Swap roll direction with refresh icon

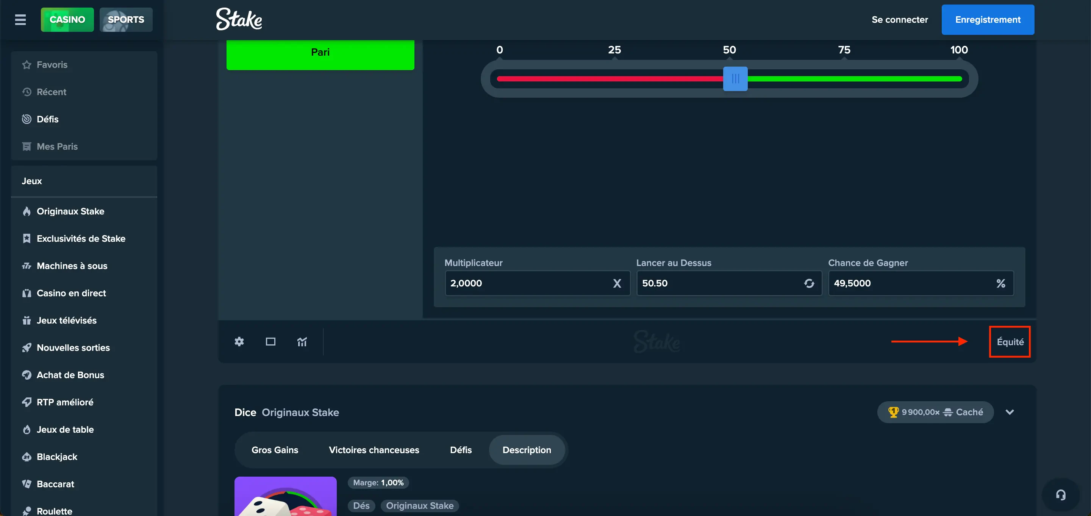[809, 283]
